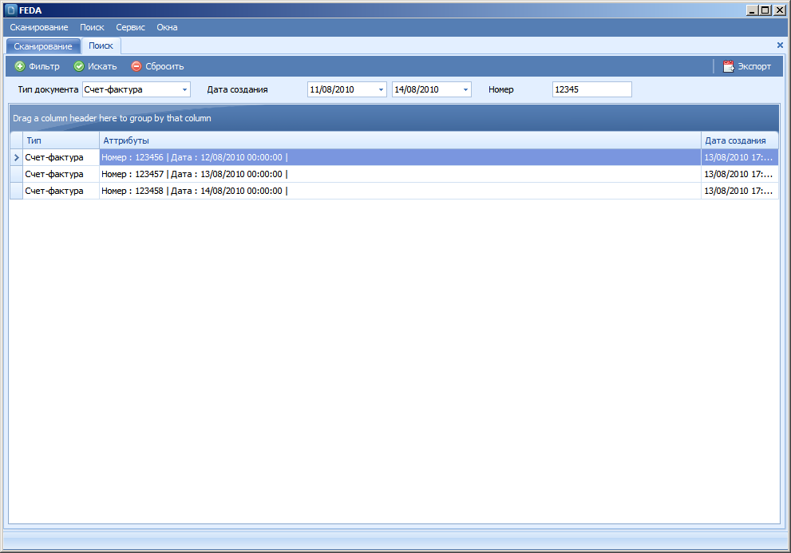This screenshot has width=791, height=553.
Task: Sort by the Дата создания column header
Action: (740, 140)
